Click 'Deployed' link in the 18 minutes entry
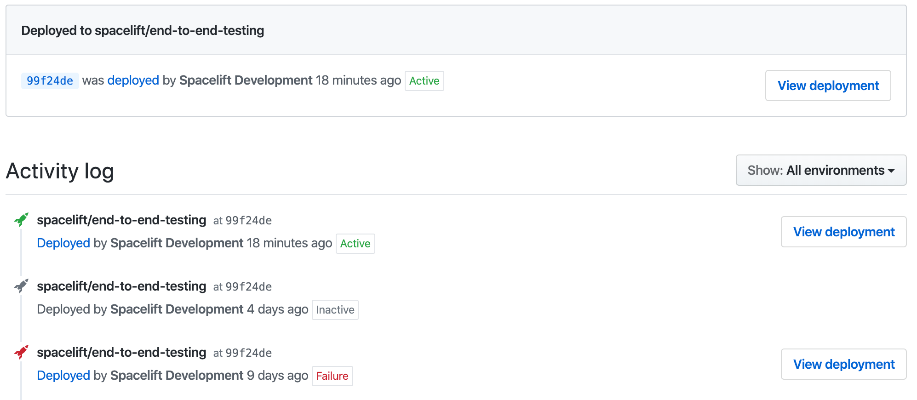 [x=63, y=243]
